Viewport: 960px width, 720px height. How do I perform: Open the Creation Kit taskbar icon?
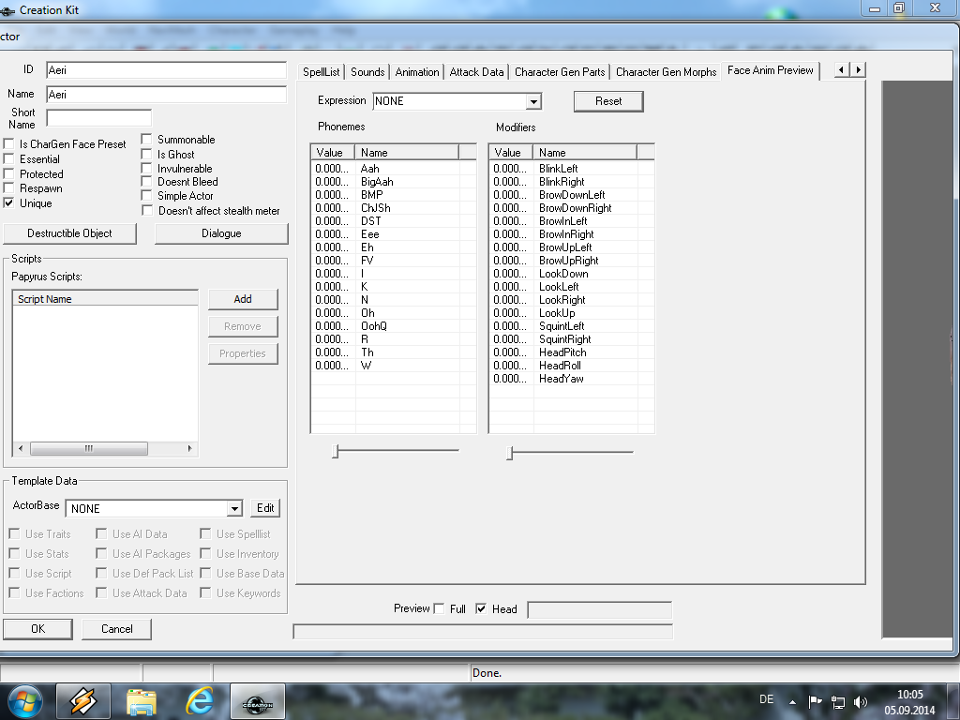[x=258, y=701]
